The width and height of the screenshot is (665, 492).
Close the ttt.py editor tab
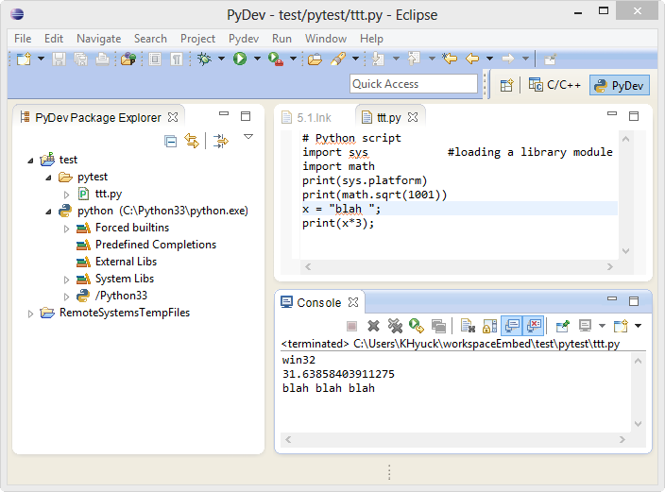click(413, 117)
